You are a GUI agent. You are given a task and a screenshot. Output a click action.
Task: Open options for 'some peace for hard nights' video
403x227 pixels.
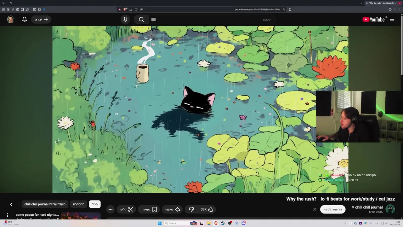coord(8,215)
